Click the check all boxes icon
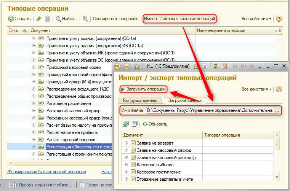This screenshot has width=290, height=191. [x=126, y=124]
